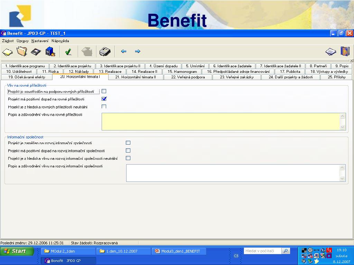Click the red square tray icon
Viewport: 354px width, 265px height.
(x=329, y=250)
